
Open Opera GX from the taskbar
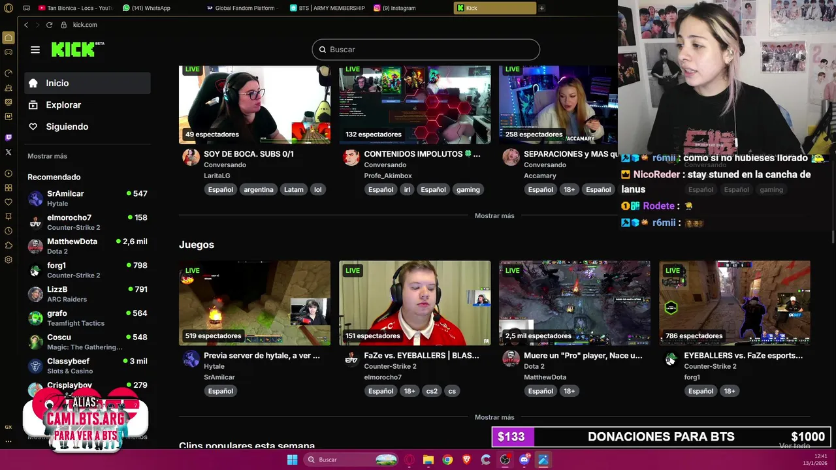(410, 460)
